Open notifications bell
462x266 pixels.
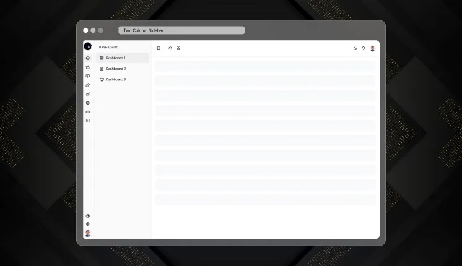coord(364,48)
